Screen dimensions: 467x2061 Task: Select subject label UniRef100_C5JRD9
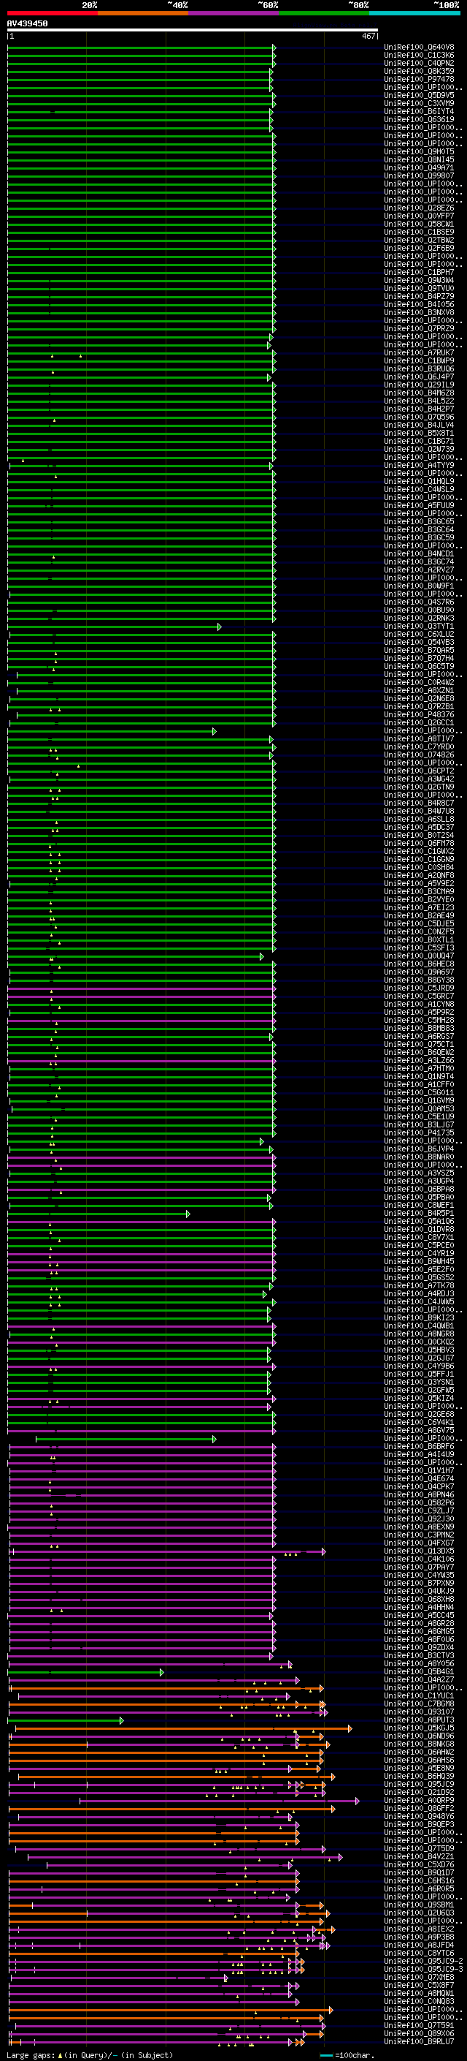pos(419,988)
